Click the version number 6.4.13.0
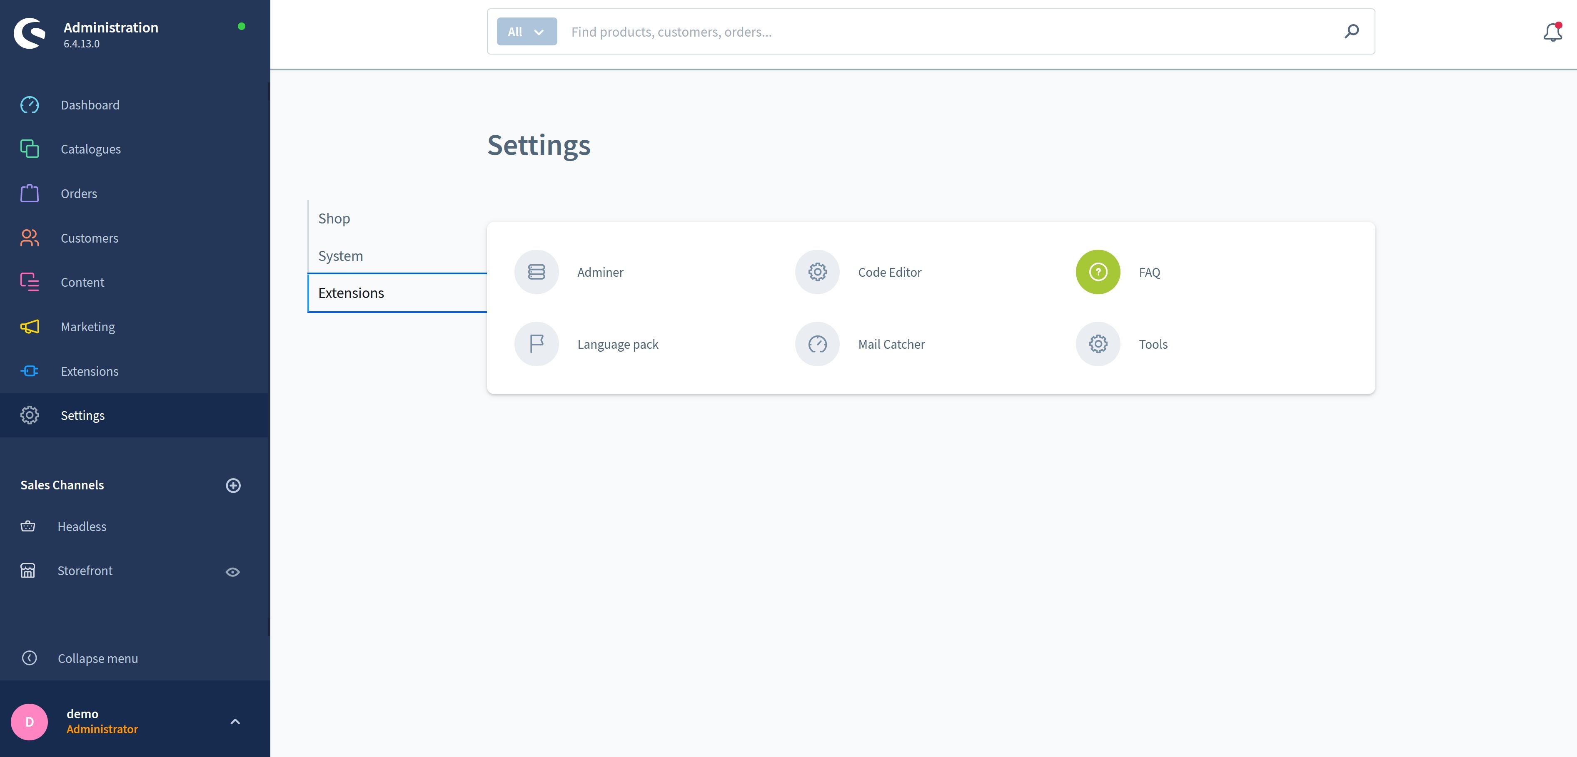 (x=81, y=44)
